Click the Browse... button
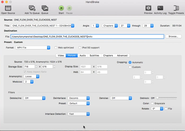Screen dimensions: 185x131 (x=173, y=36)
